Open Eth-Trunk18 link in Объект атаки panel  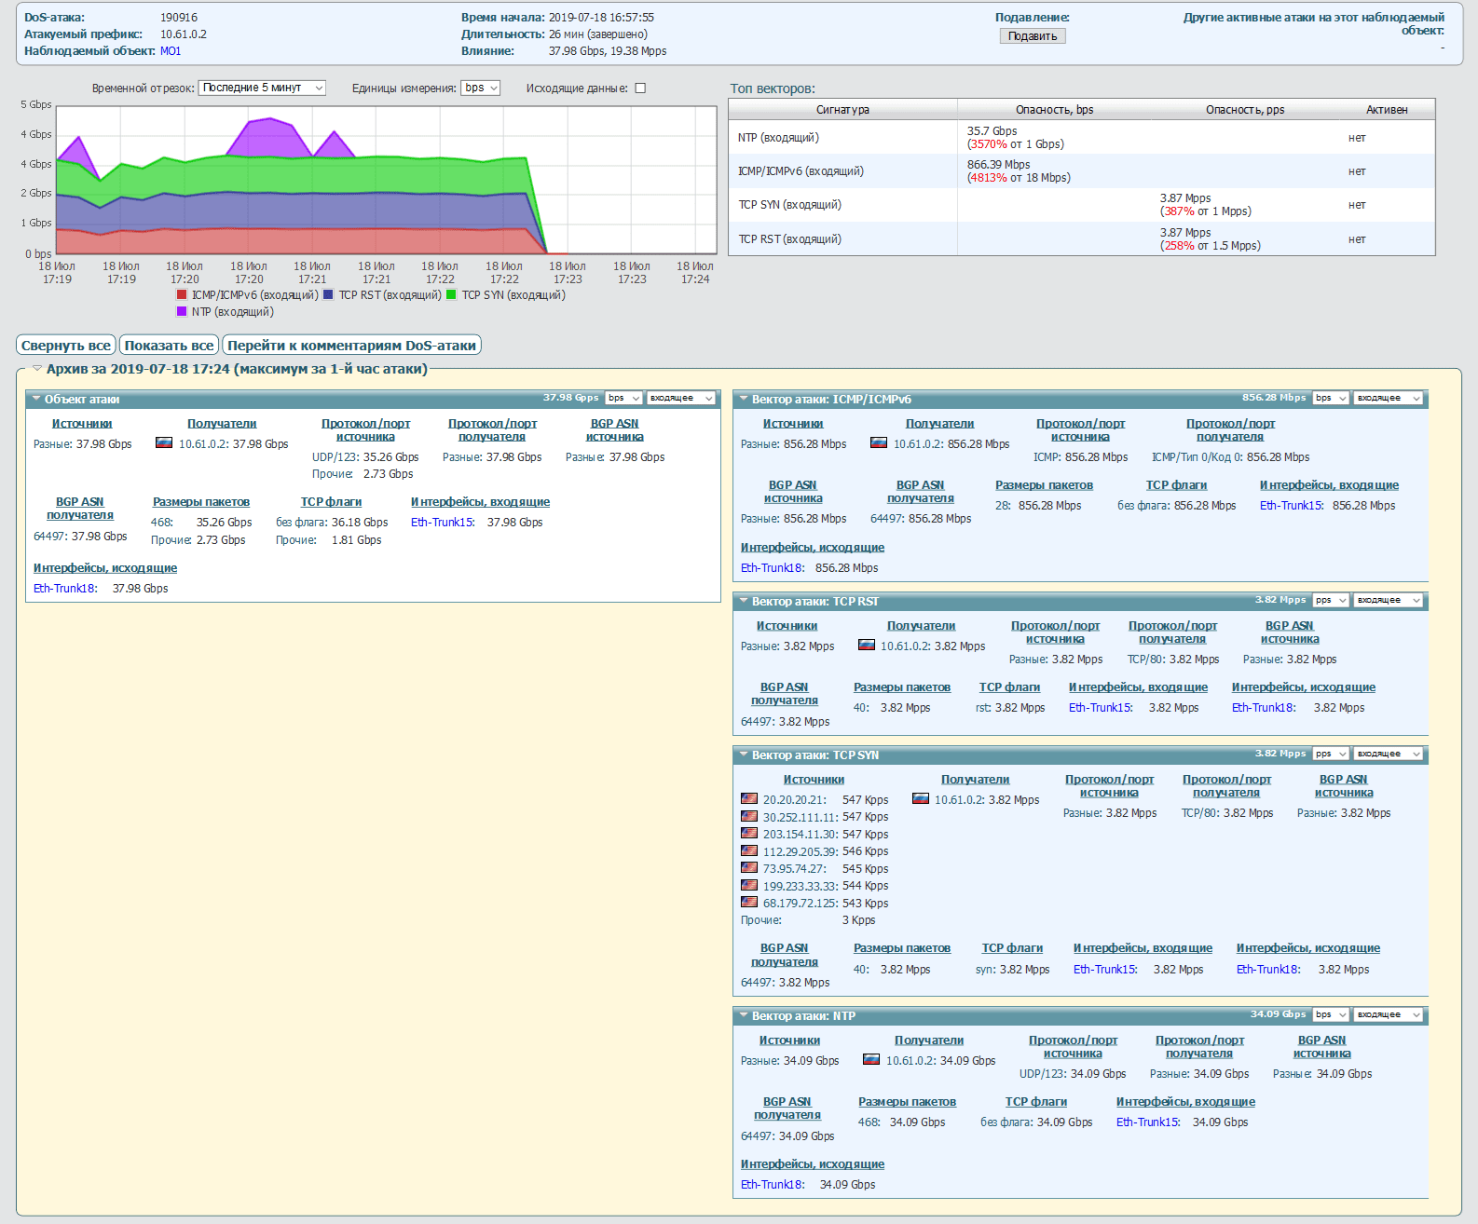click(x=65, y=589)
